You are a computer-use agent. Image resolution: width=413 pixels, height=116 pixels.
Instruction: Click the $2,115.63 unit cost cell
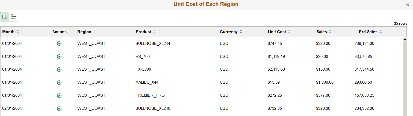276,69
